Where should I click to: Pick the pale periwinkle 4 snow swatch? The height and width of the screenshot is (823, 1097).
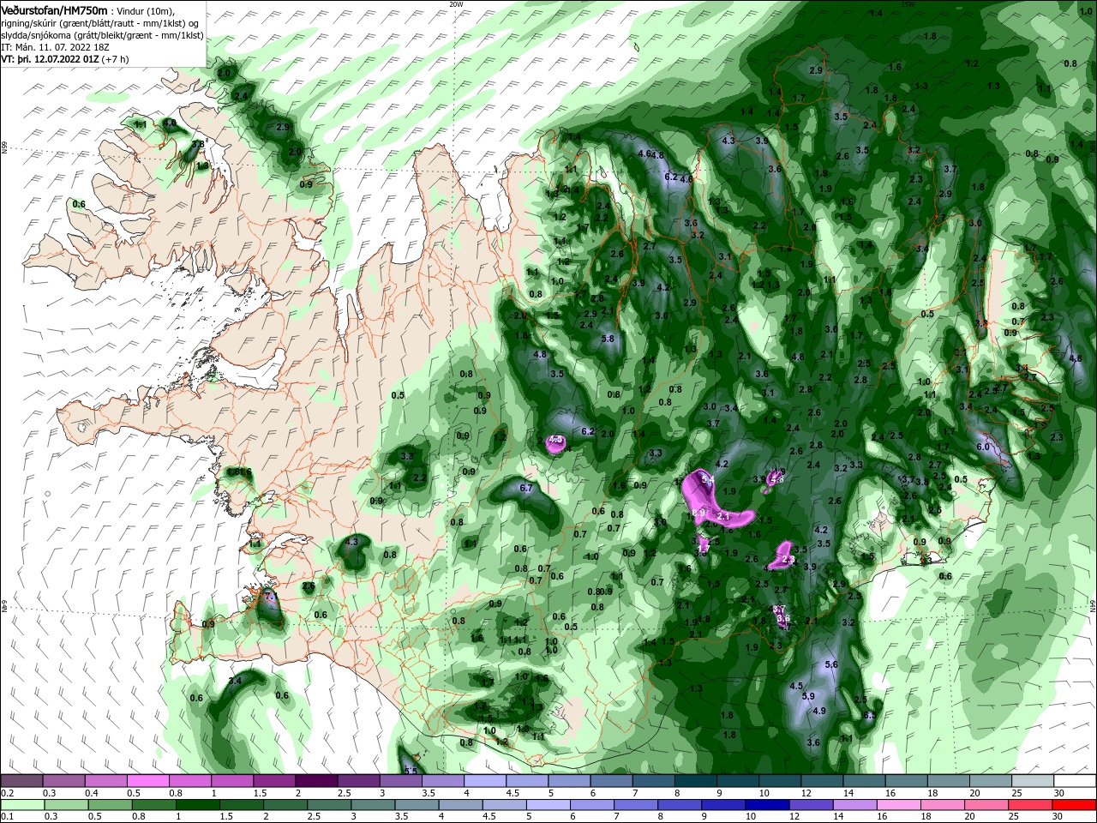point(485,781)
